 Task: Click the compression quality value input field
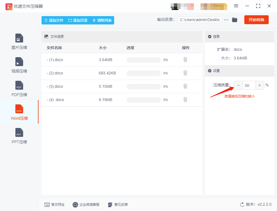click(249, 85)
